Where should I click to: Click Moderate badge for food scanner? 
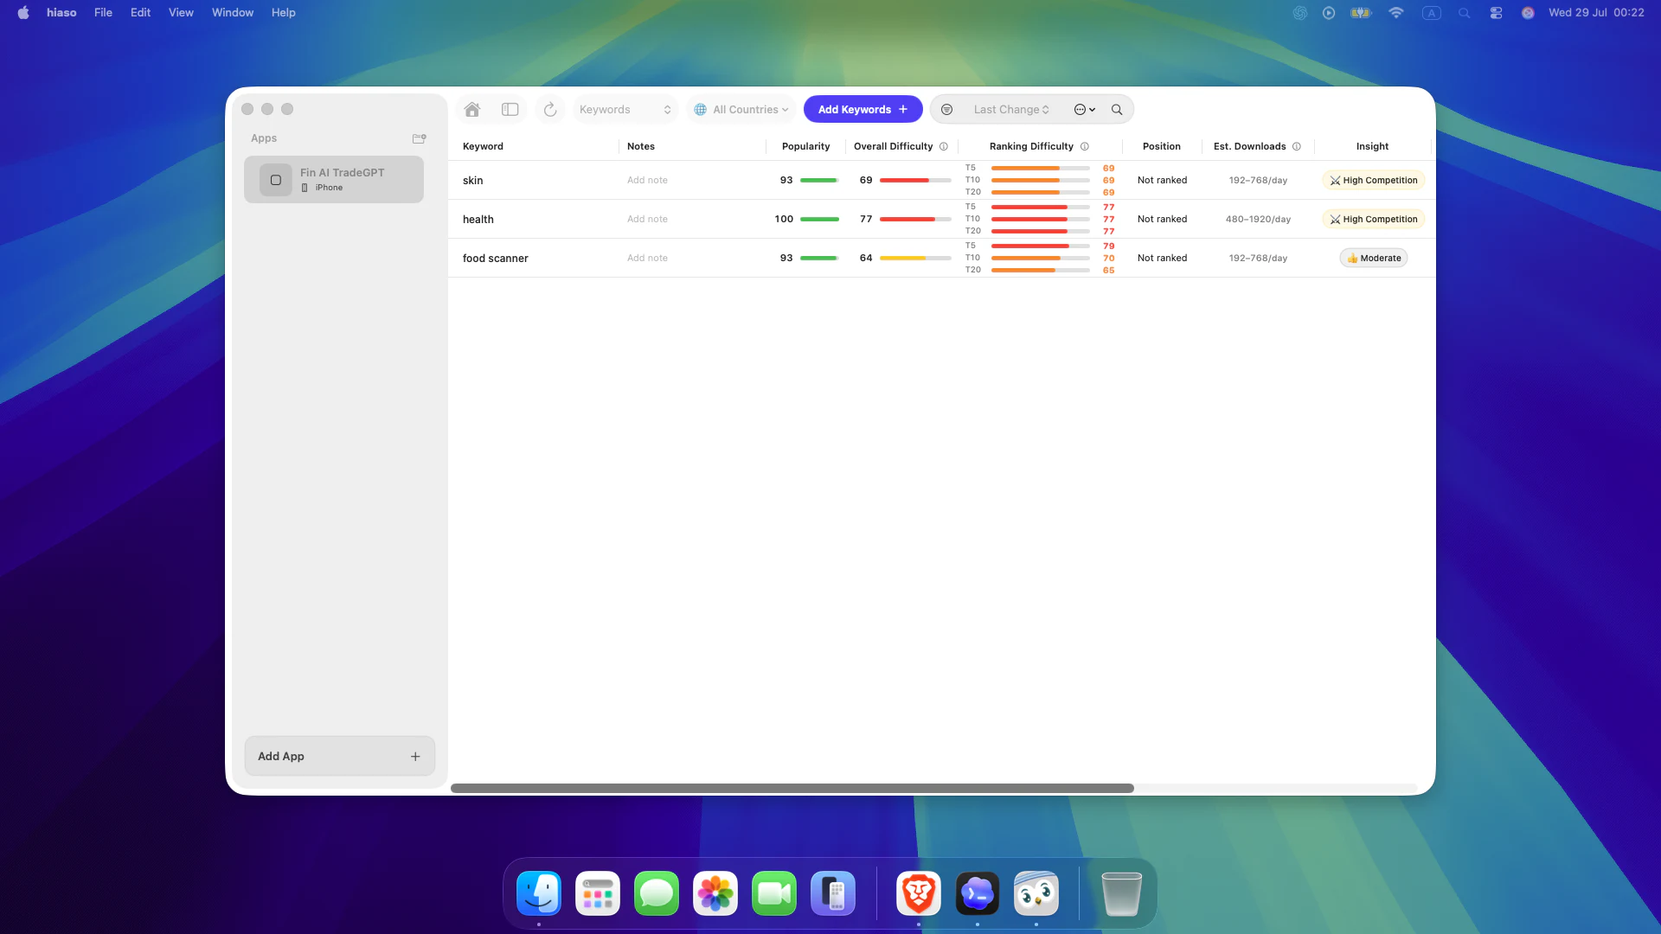[x=1374, y=258]
